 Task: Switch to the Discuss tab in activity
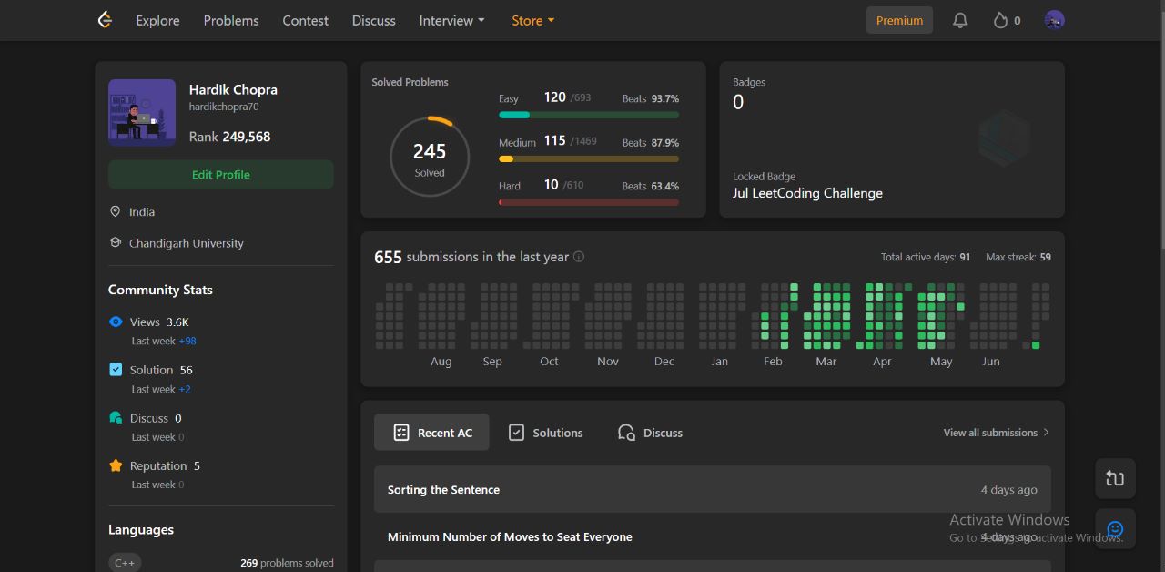pyautogui.click(x=650, y=433)
